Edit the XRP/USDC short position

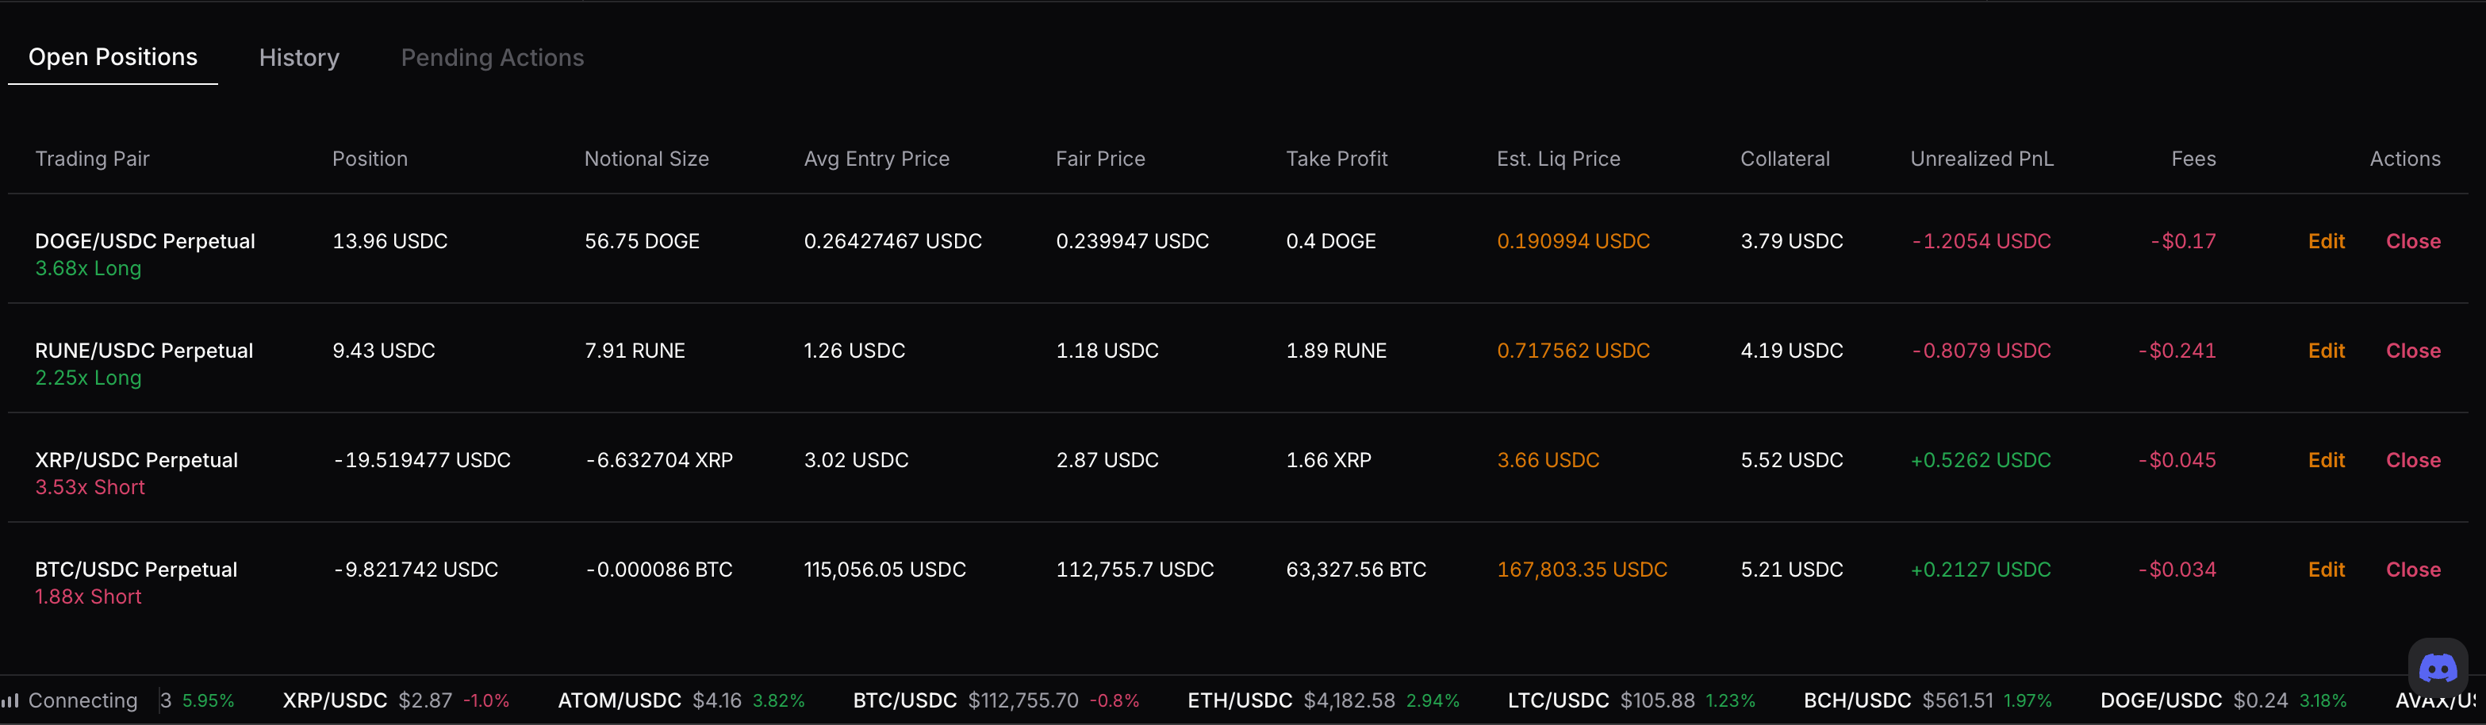(2326, 461)
